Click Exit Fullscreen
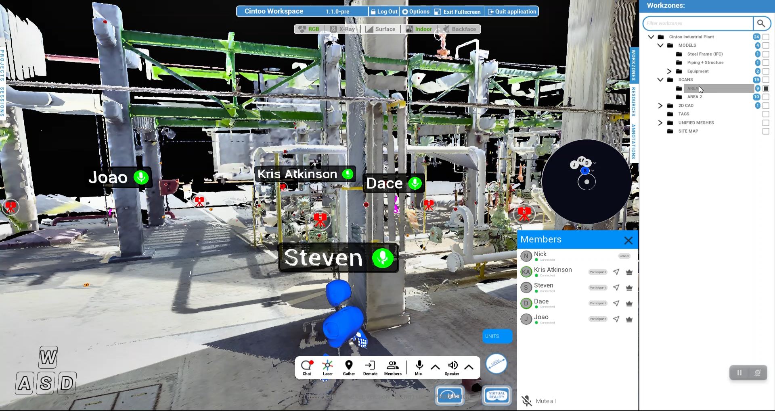 point(458,12)
